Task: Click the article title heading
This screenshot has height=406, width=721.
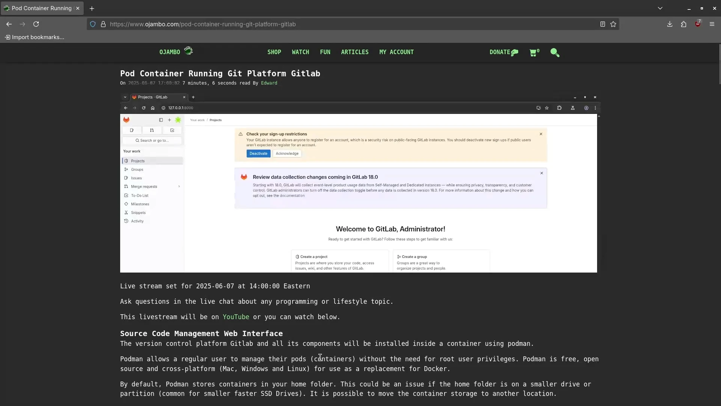Action: (220, 74)
